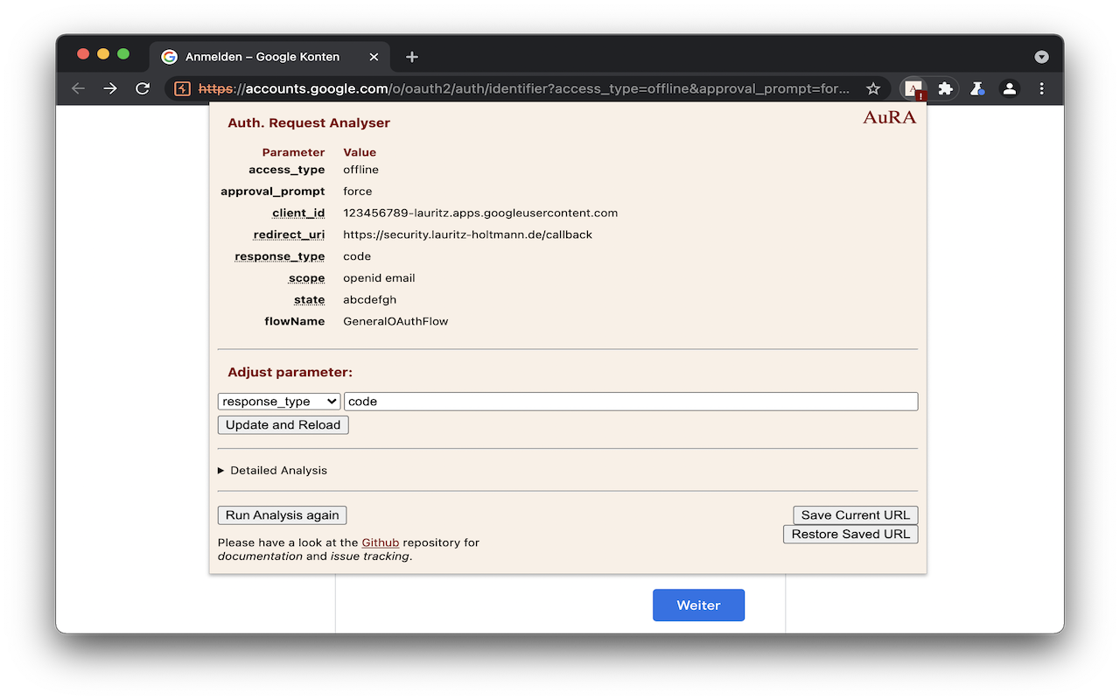Click the flowName parameter label

point(295,321)
